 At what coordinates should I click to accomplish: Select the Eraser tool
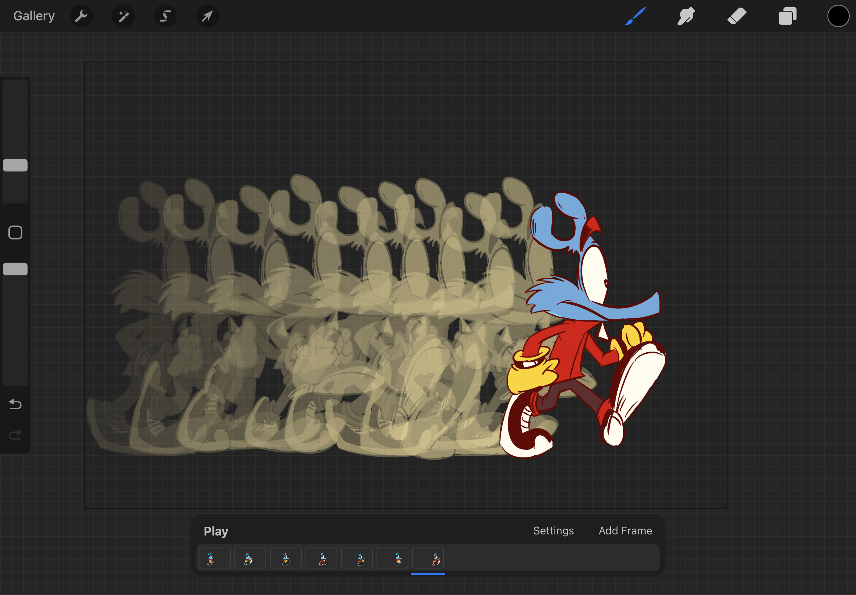point(737,16)
